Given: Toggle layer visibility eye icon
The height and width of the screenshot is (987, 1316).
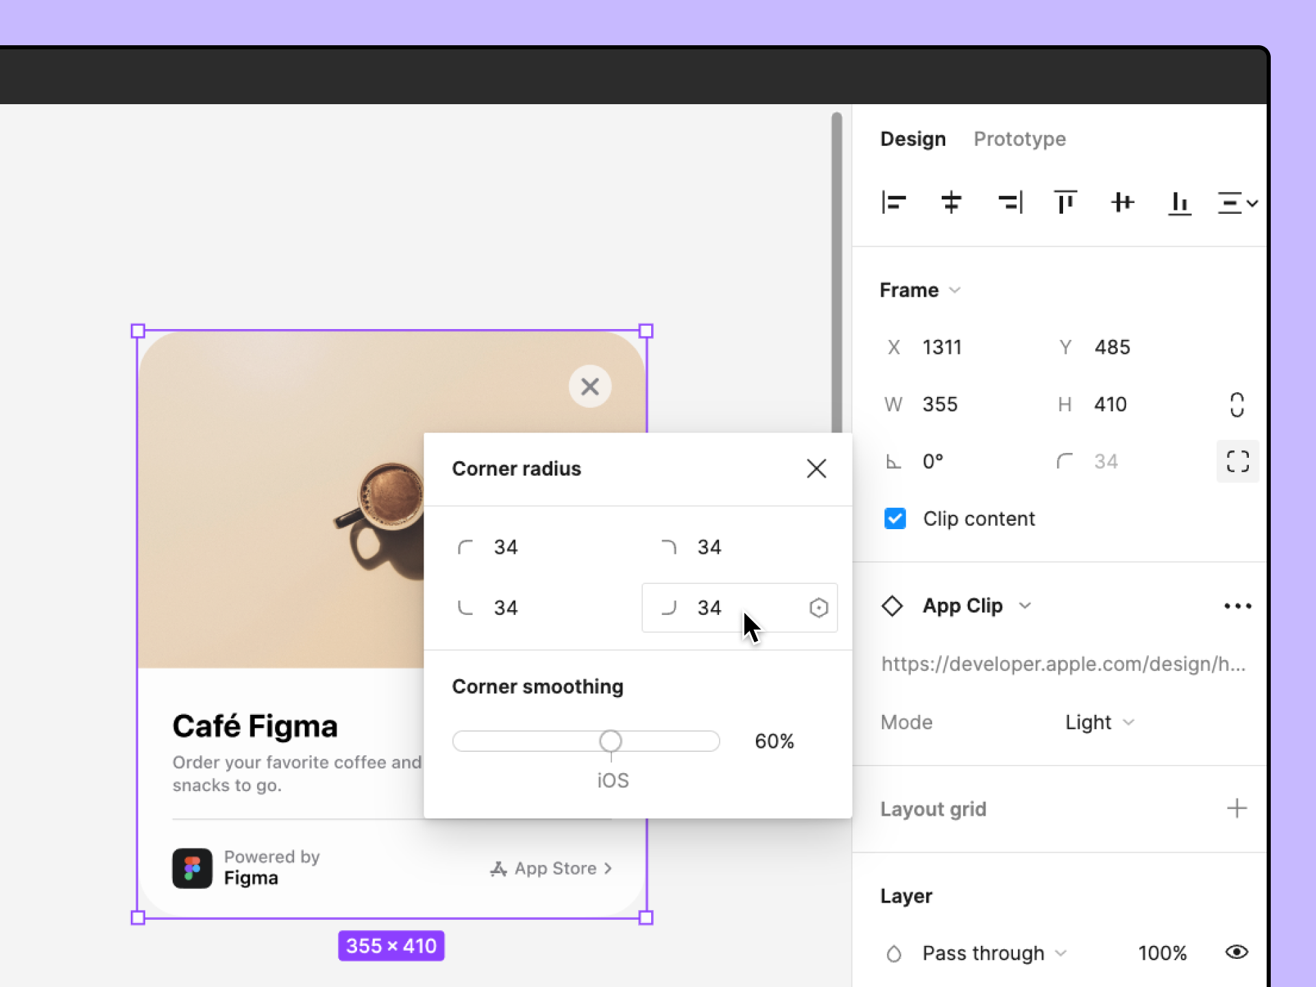Looking at the screenshot, I should click(1236, 952).
